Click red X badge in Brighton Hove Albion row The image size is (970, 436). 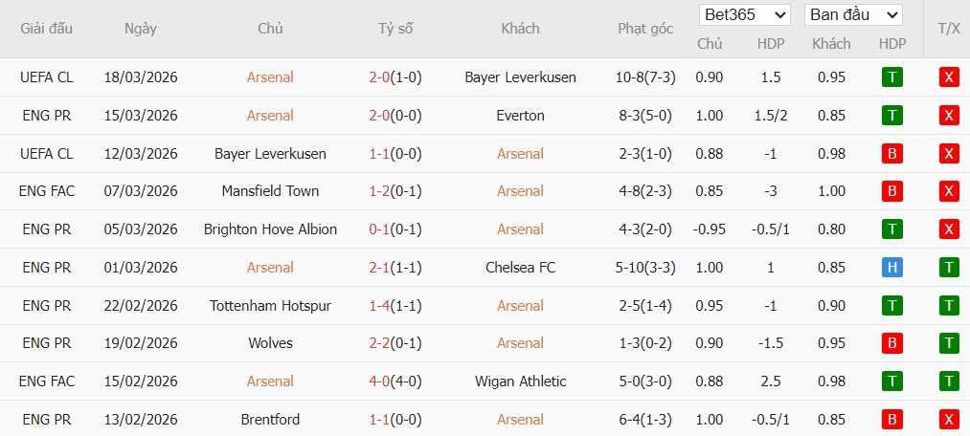pos(949,229)
